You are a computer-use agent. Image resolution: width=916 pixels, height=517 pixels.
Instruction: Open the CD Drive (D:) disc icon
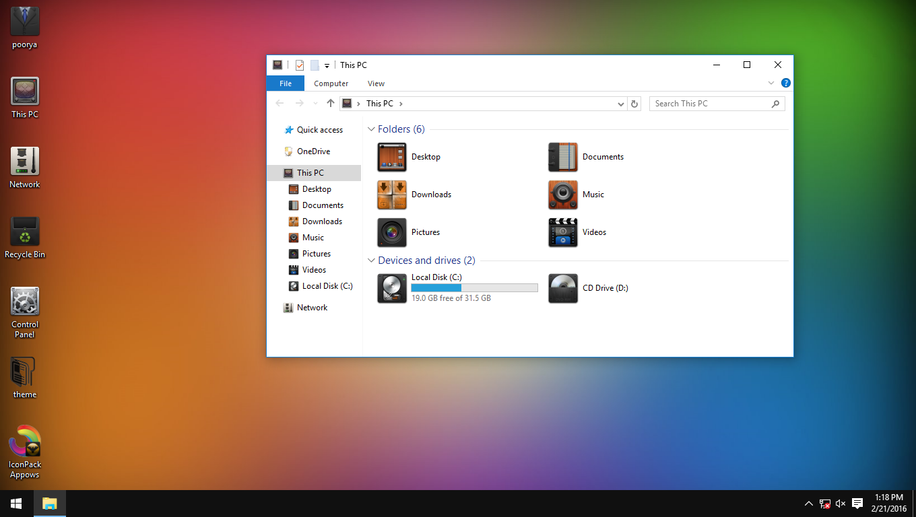pos(563,288)
